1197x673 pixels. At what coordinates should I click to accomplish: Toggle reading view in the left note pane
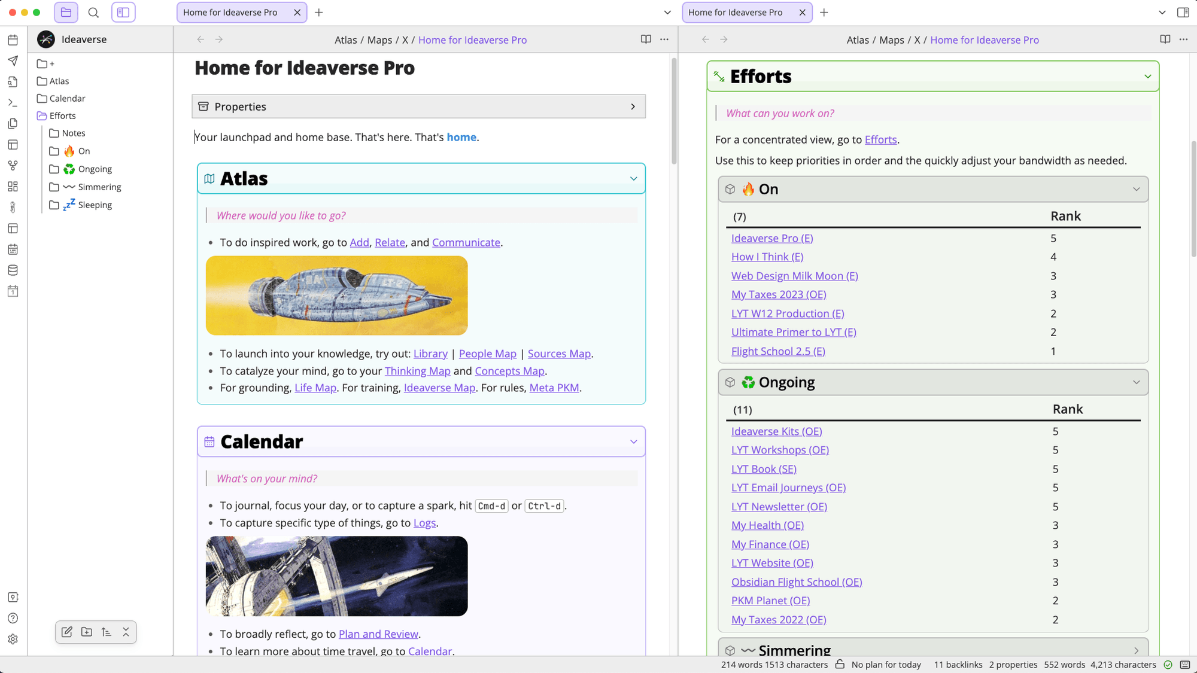[x=645, y=39]
